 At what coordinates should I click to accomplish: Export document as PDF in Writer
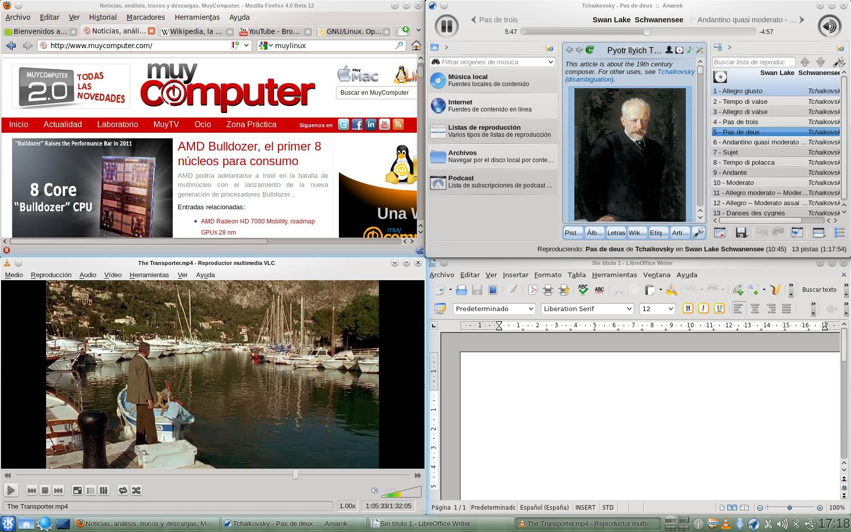coord(532,290)
